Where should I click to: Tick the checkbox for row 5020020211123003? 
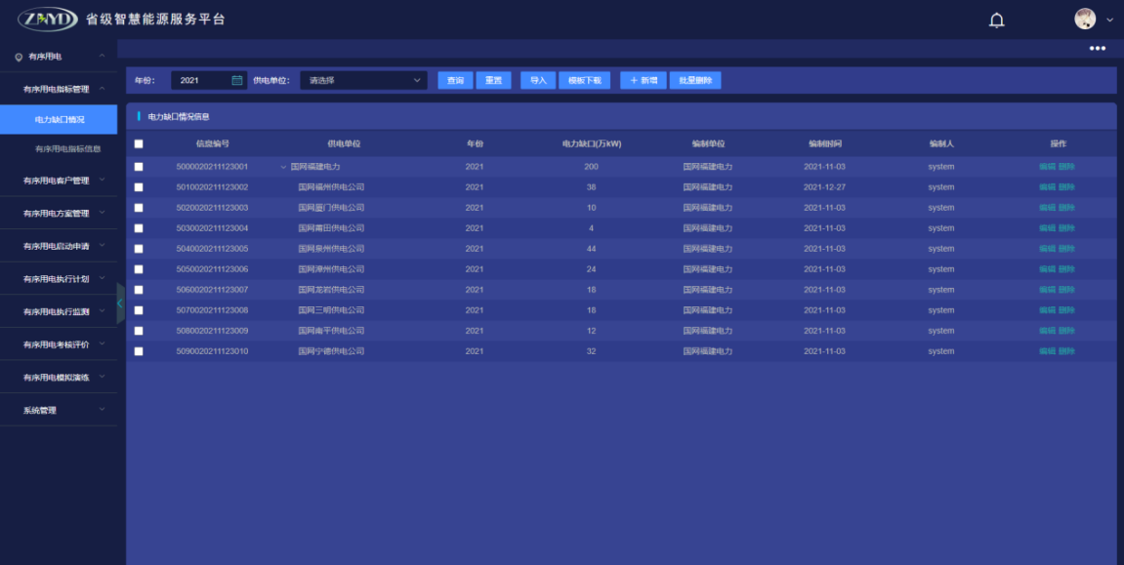pos(139,208)
